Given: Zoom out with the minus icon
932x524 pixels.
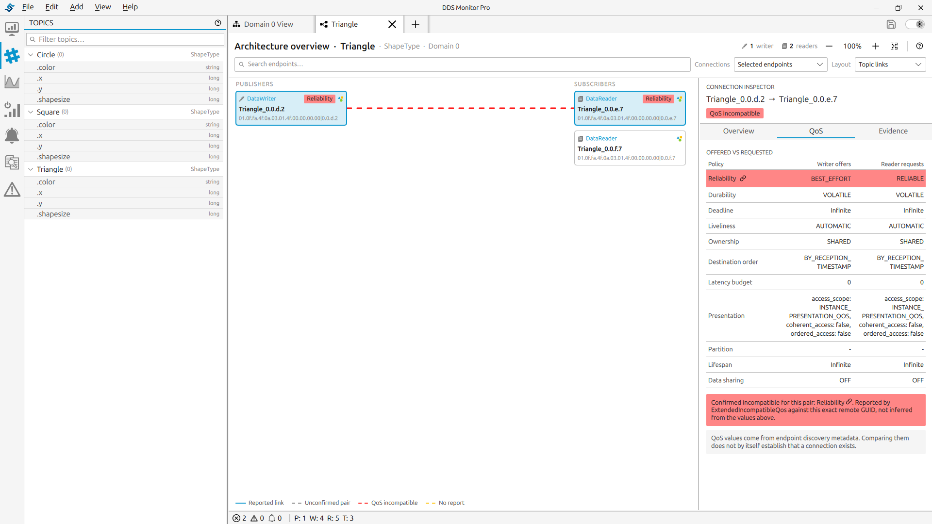Looking at the screenshot, I should tap(829, 46).
